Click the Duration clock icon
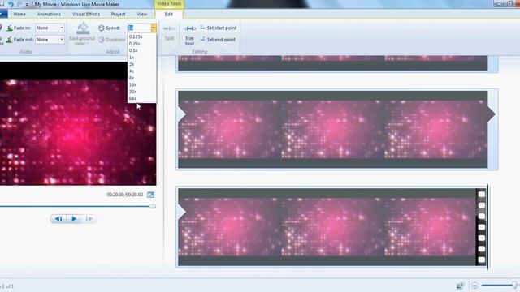The height and width of the screenshot is (292, 520). [102, 40]
